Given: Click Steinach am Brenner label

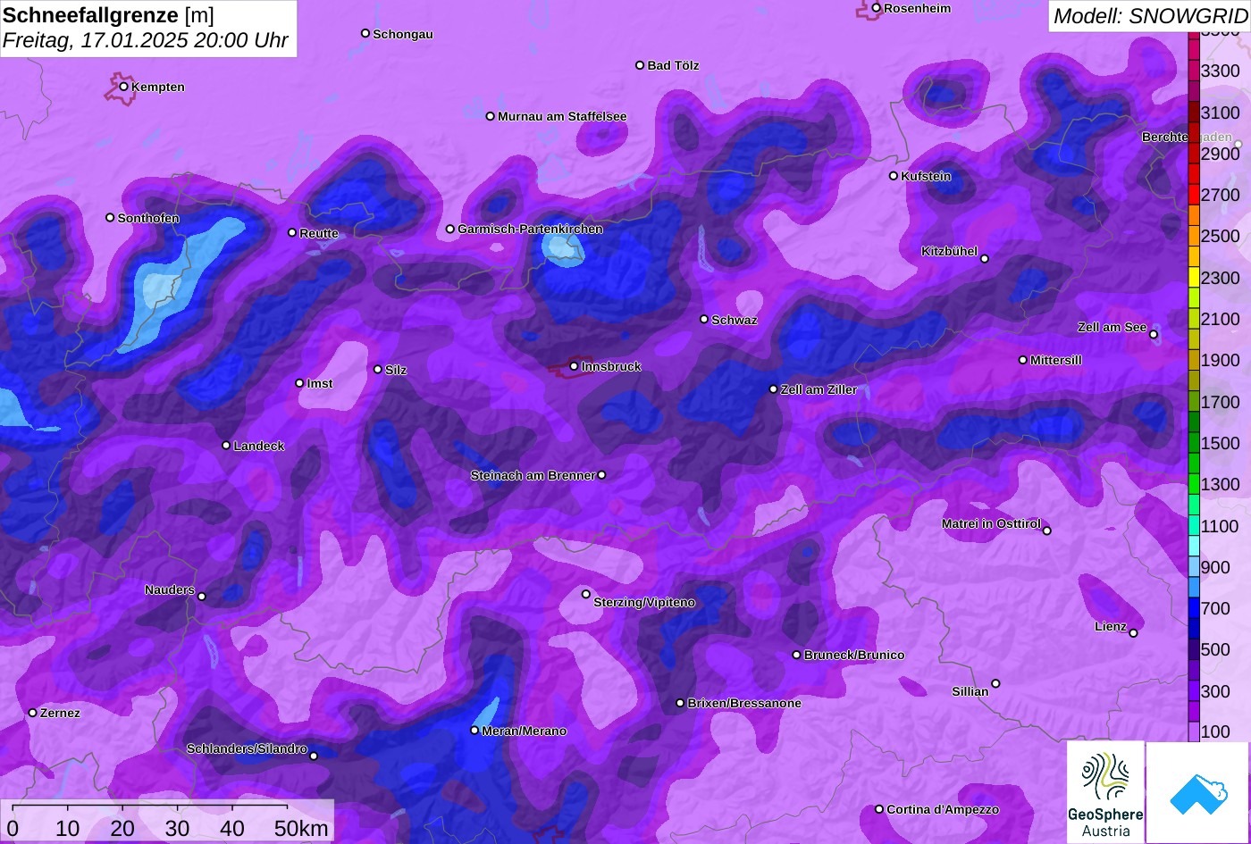Looking at the screenshot, I should [x=533, y=475].
